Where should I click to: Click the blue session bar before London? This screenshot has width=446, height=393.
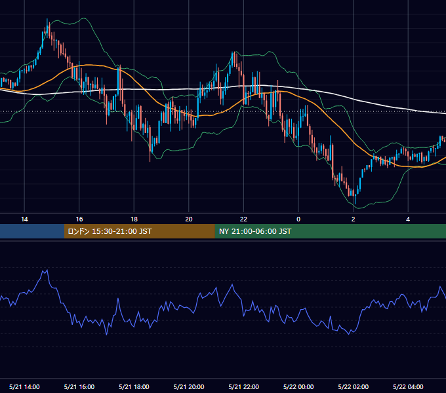tap(32, 231)
